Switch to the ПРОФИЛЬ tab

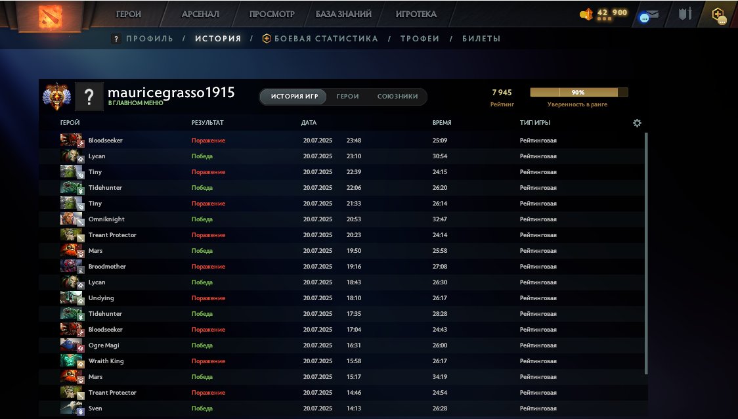coord(150,39)
